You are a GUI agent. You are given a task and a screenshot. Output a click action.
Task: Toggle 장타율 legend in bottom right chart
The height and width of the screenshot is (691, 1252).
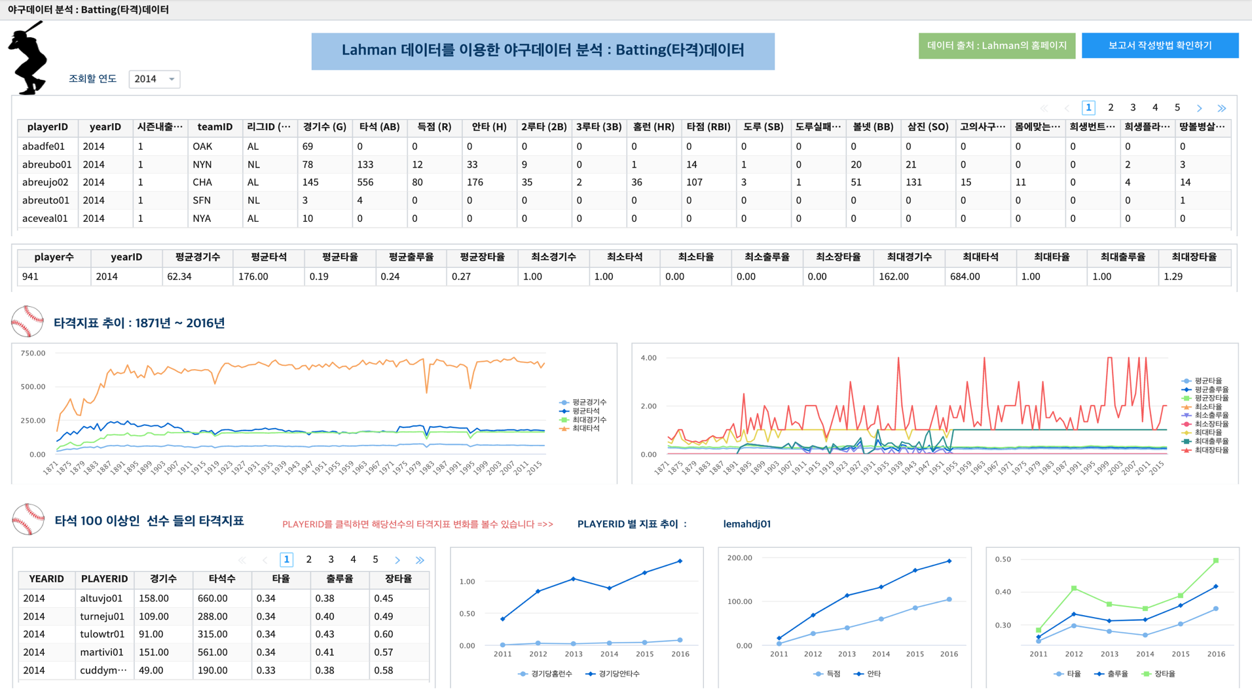pyautogui.click(x=1158, y=674)
